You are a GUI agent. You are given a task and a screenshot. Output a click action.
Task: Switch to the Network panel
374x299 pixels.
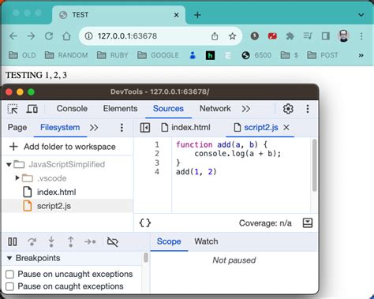(x=215, y=109)
